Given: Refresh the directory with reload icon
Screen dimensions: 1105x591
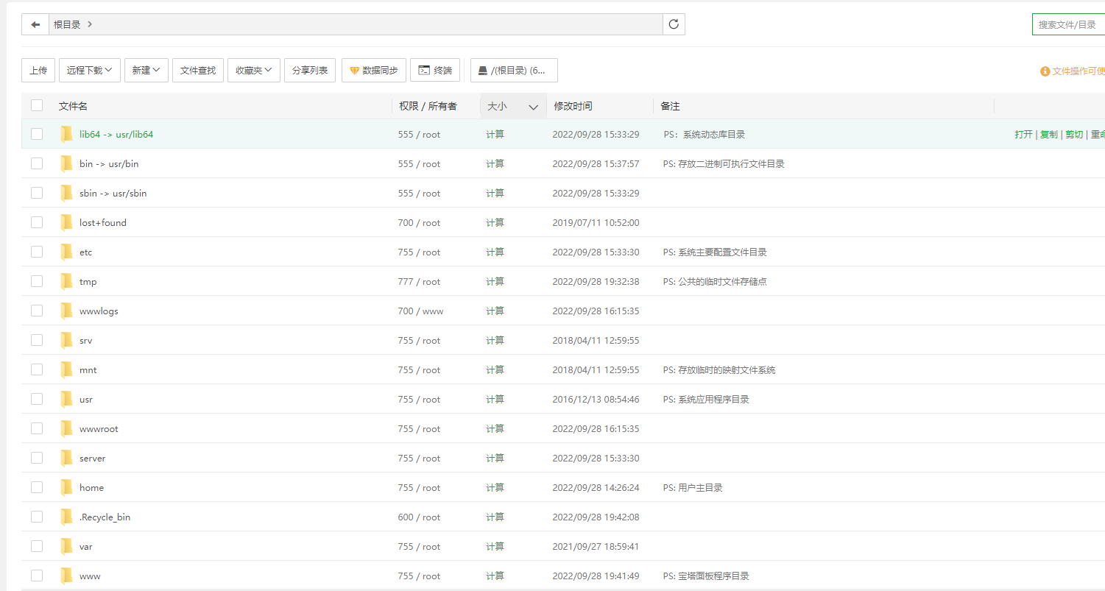Looking at the screenshot, I should (x=674, y=24).
